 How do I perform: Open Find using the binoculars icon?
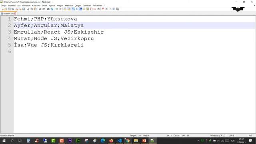(48, 9)
